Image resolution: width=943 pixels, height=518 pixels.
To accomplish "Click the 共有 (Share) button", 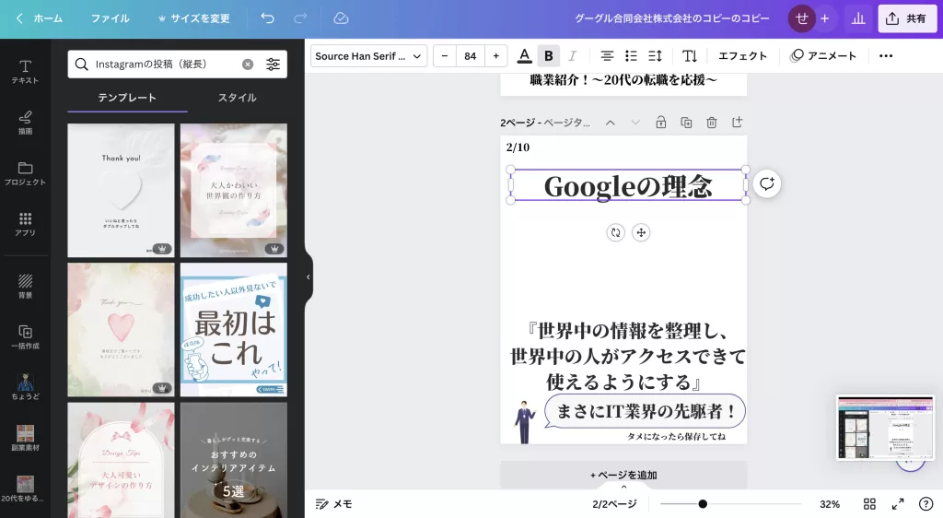I will point(907,18).
